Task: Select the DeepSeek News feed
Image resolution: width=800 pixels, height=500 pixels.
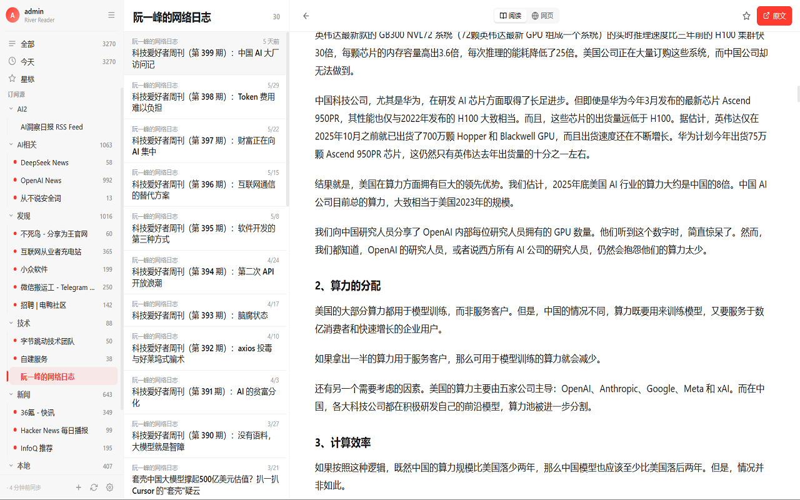Action: pyautogui.click(x=62, y=162)
